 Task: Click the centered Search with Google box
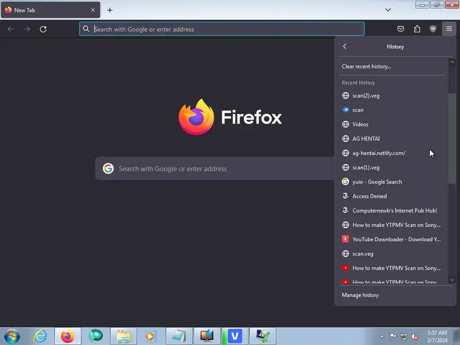(x=215, y=168)
